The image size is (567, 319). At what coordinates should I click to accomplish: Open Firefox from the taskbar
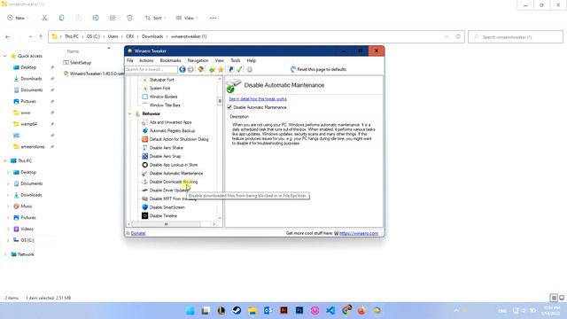pyautogui.click(x=361, y=310)
